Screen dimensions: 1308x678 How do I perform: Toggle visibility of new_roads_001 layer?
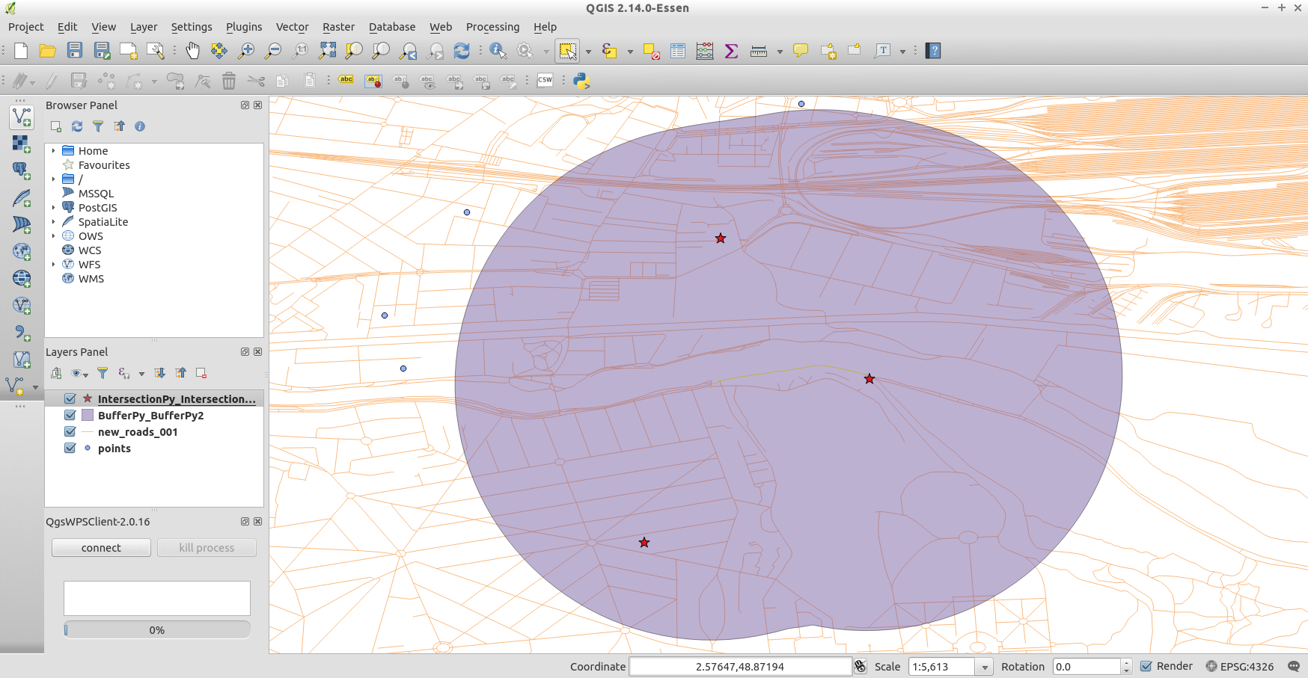pos(70,432)
